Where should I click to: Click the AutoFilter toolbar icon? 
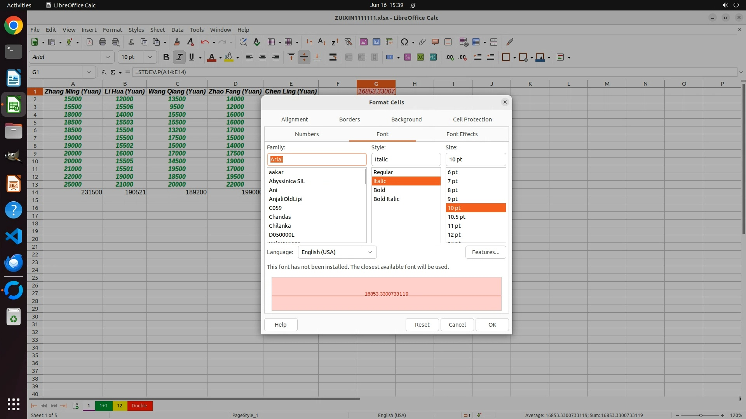348,42
